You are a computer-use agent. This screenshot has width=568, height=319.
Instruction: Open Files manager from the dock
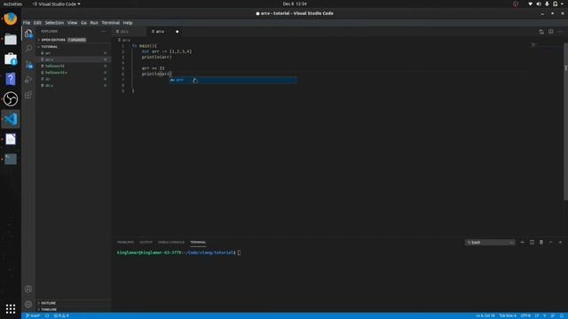[11, 39]
